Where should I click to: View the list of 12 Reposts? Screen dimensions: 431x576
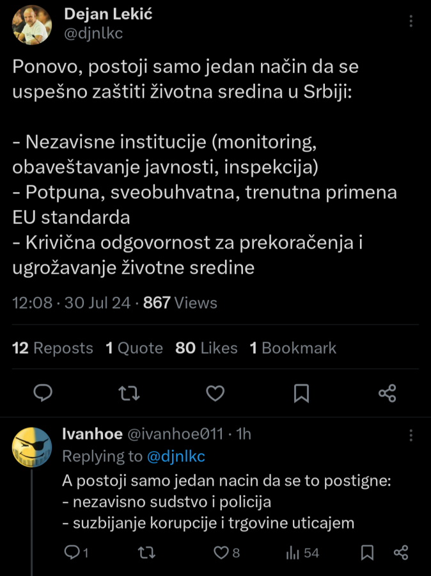pyautogui.click(x=53, y=348)
